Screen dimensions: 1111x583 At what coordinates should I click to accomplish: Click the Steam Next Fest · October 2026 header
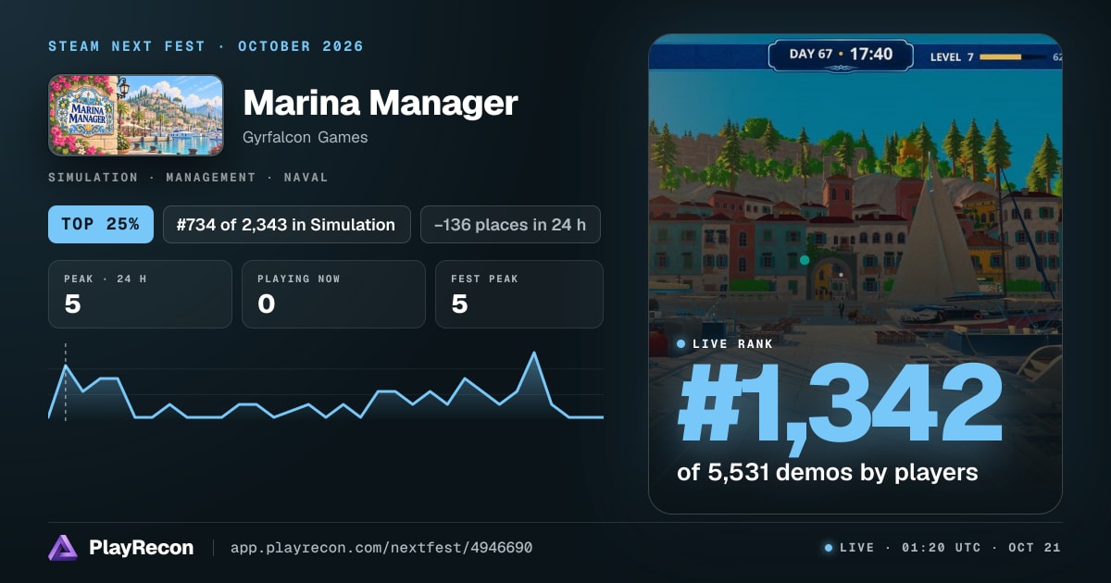pos(206,46)
